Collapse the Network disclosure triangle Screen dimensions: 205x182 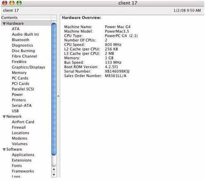coord(4,117)
